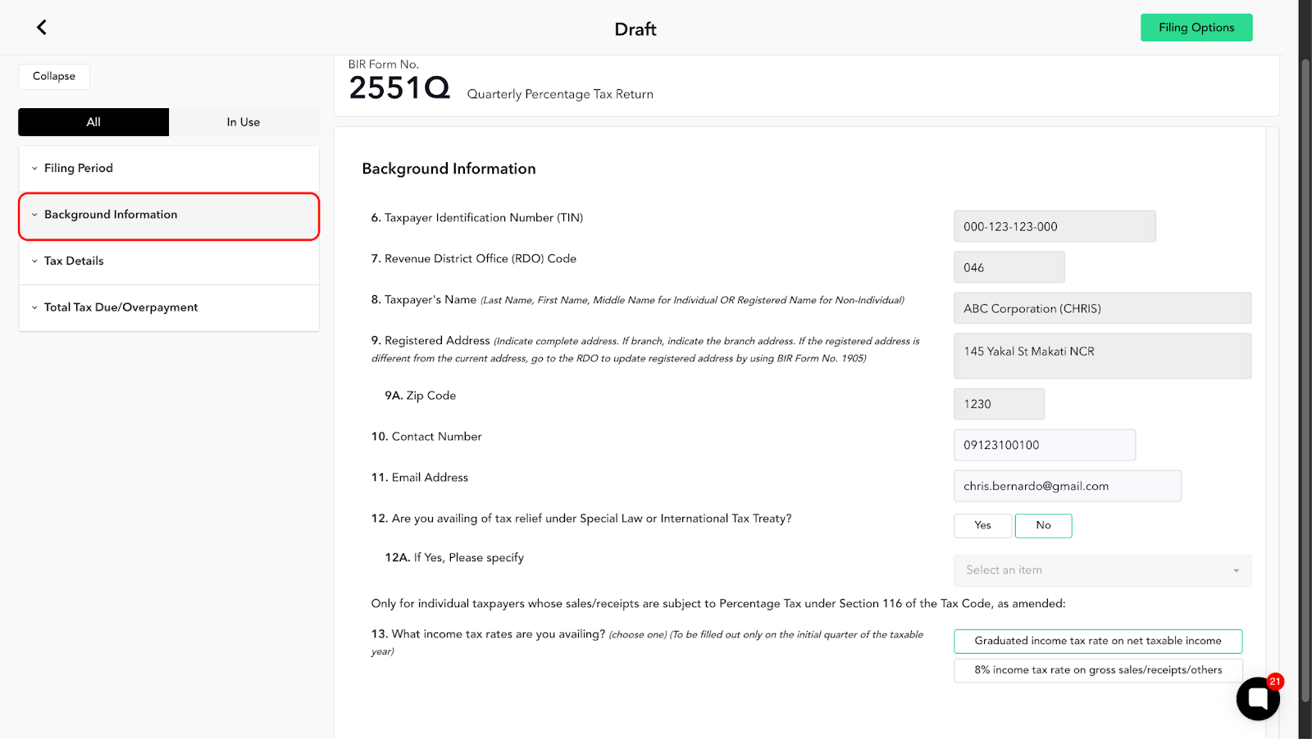Image resolution: width=1312 pixels, height=739 pixels.
Task: Select No for tax relief question
Action: (x=1043, y=525)
